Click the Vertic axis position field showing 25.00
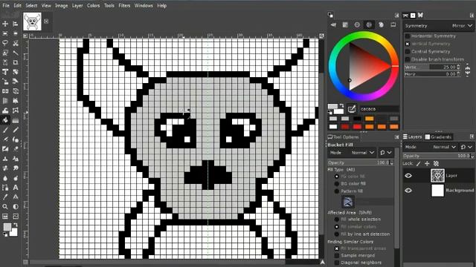The image size is (476, 267). pyautogui.click(x=432, y=67)
